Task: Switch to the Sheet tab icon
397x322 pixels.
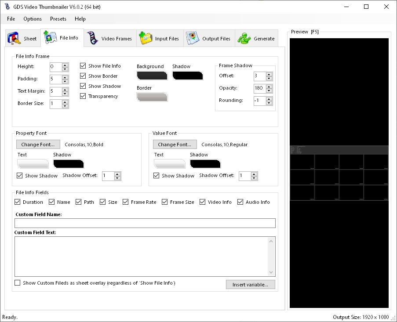Action: [x=13, y=38]
